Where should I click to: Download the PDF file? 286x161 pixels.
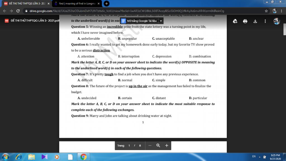pyautogui.click(x=255, y=21)
